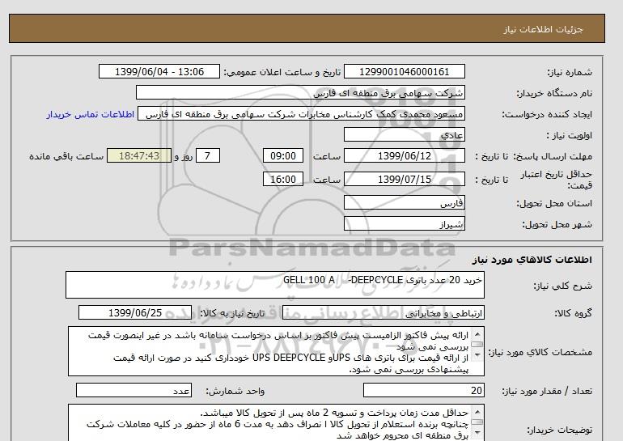Click label شماره نیاز
The height and width of the screenshot is (441, 623).
click(570, 72)
